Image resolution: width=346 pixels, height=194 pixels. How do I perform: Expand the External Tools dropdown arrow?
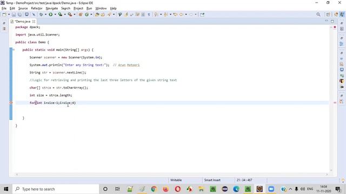click(75, 15)
